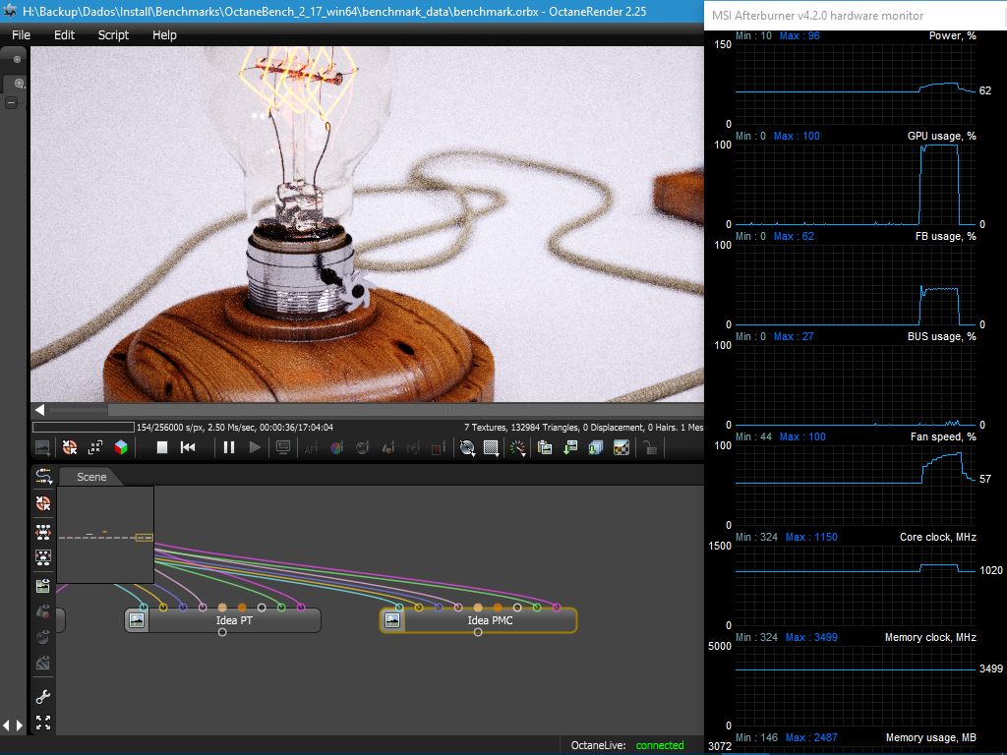The image size is (1007, 755).
Task: Click the left pane-navigation arrow
Action: click(7, 725)
